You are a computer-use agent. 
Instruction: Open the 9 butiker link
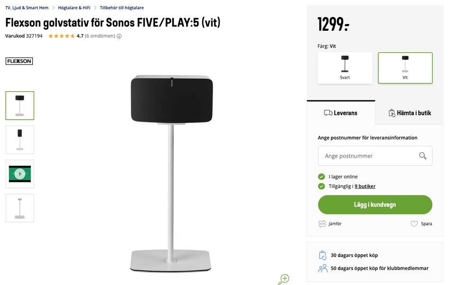click(x=365, y=186)
